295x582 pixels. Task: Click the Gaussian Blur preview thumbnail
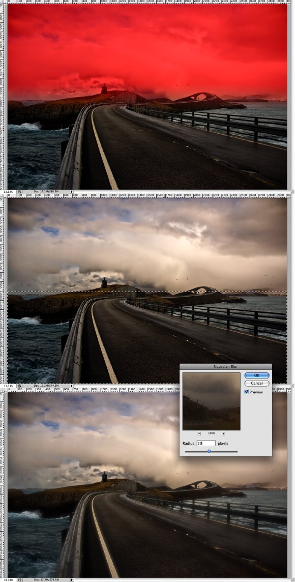(212, 401)
